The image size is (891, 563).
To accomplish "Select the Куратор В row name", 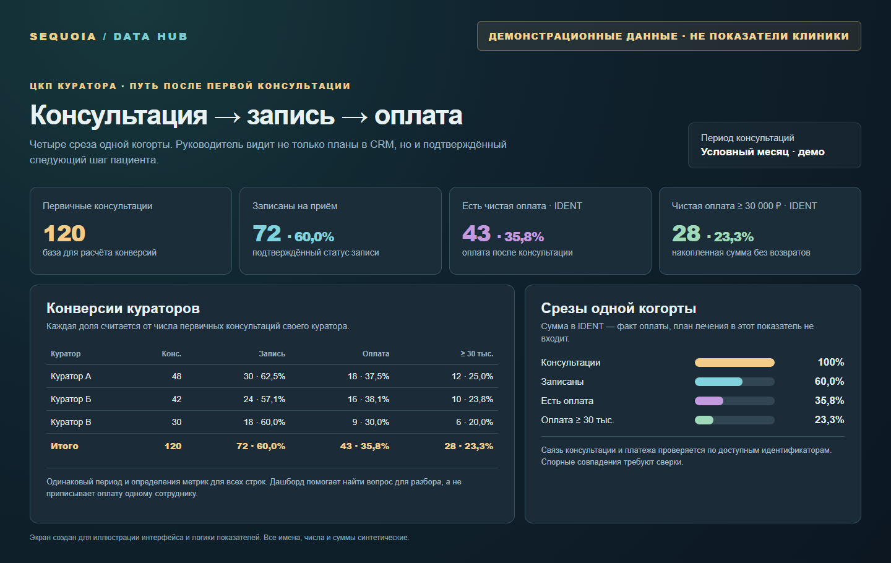I will 71,422.
